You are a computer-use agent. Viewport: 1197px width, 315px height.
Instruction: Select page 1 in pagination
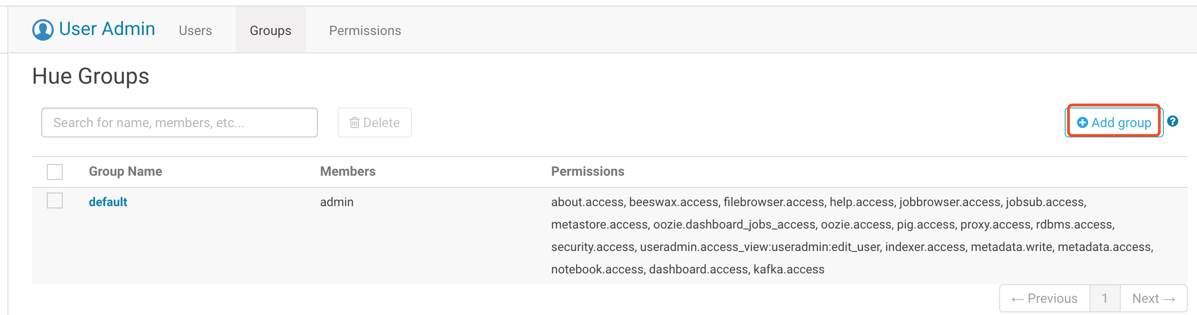(1104, 298)
